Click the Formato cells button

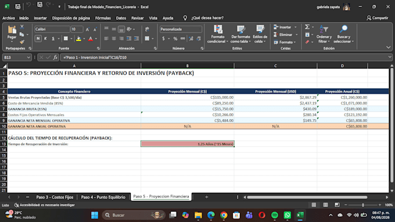point(285,42)
